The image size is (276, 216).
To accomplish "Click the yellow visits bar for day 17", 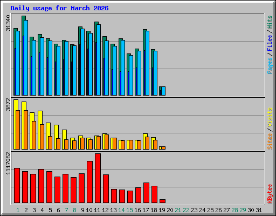I will (144, 141).
